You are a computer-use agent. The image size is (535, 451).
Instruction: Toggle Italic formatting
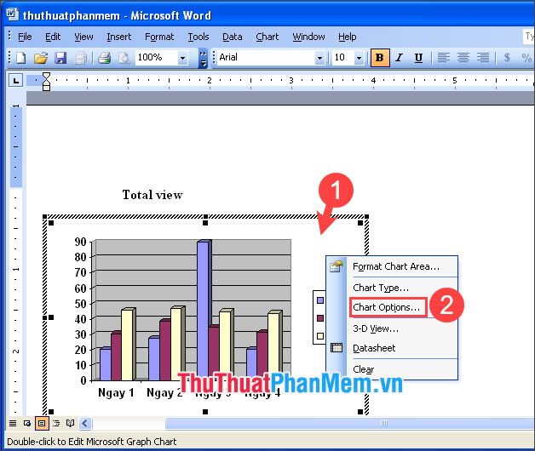click(400, 58)
